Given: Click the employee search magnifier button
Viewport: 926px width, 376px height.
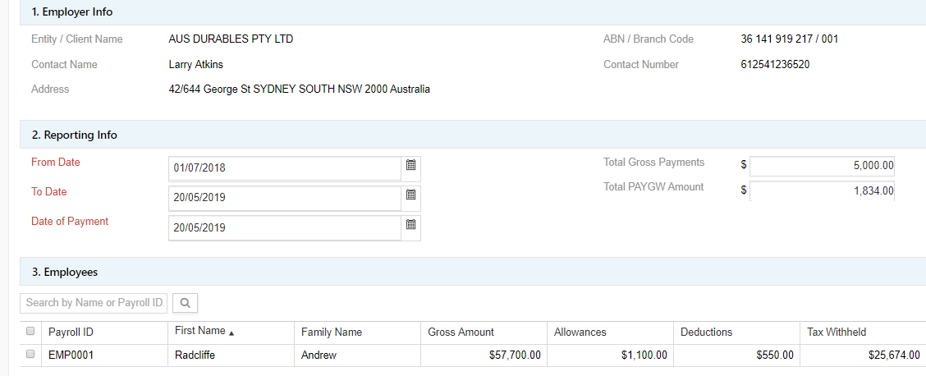Looking at the screenshot, I should [185, 303].
